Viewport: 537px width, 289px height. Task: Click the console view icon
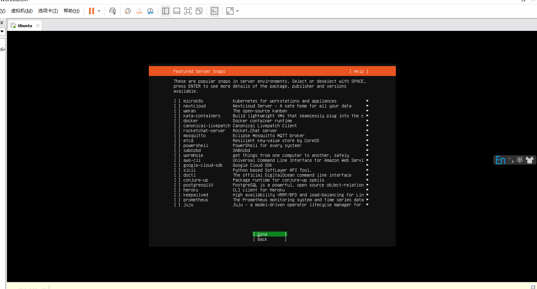click(x=214, y=11)
